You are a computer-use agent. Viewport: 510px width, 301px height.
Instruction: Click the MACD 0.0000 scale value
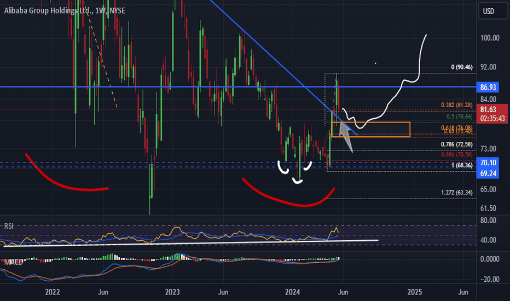(490, 259)
